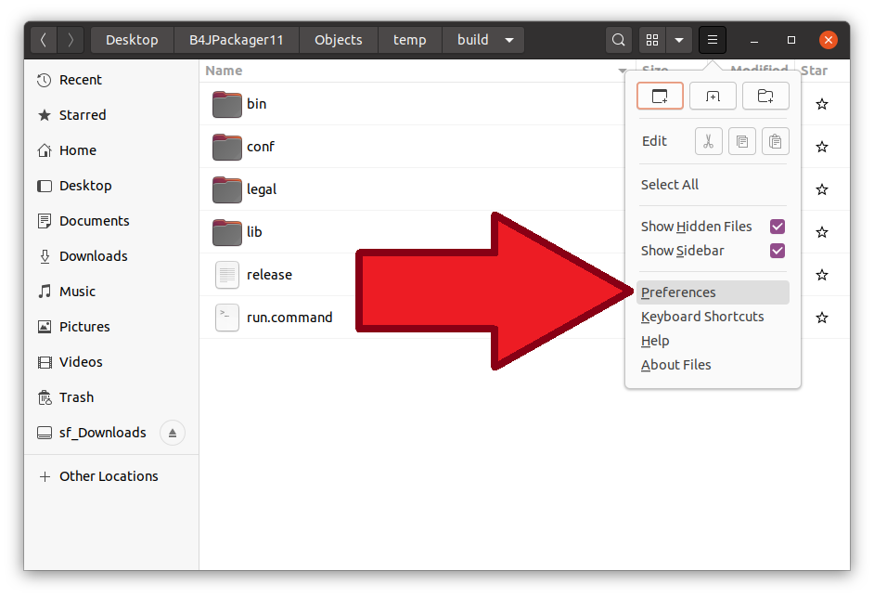This screenshot has width=874, height=597.
Task: Sort by the Name column header
Action: [417, 71]
